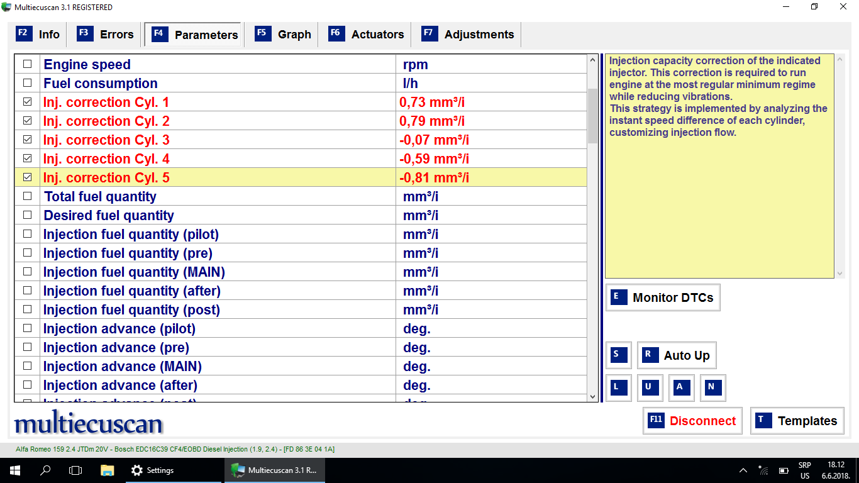
Task: Go to the Adjustments tab
Action: coord(468,35)
